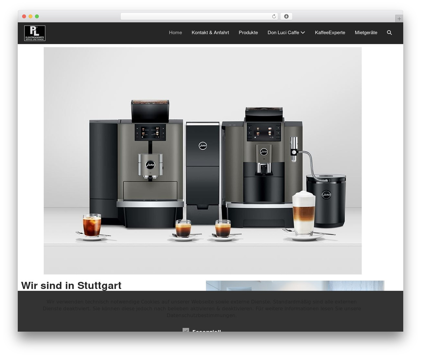Click the Jura coffee machines hero image

(x=203, y=161)
